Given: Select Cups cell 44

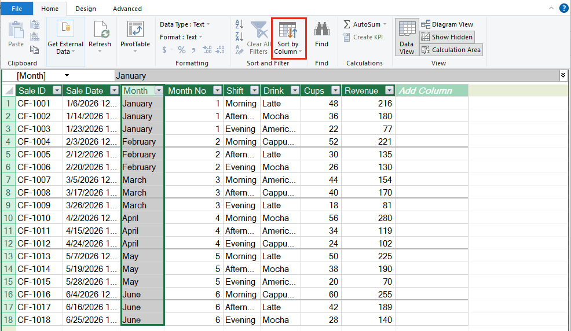Looking at the screenshot, I should coord(321,180).
